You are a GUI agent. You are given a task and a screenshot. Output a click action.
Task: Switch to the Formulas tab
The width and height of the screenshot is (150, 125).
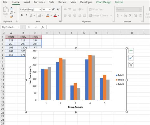click(x=39, y=2)
